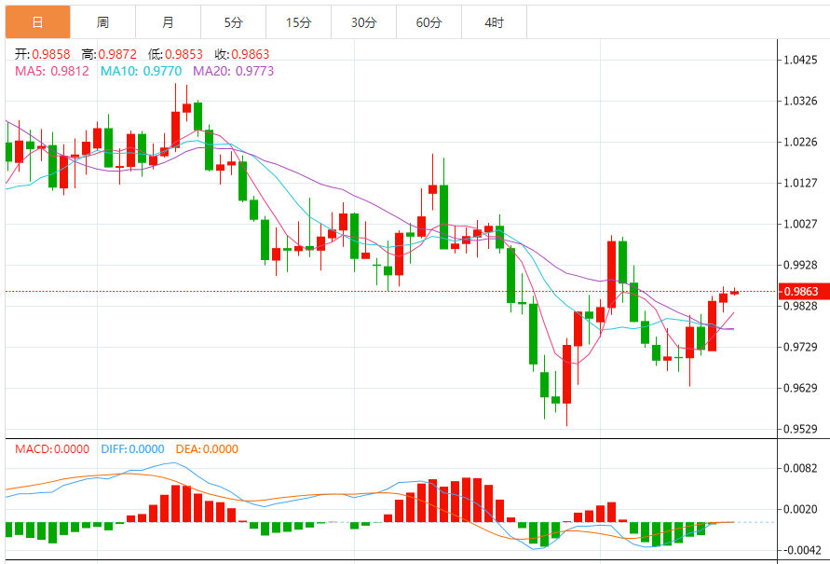Click the red current price tag 0.9863
This screenshot has width=830, height=564.
[x=803, y=292]
